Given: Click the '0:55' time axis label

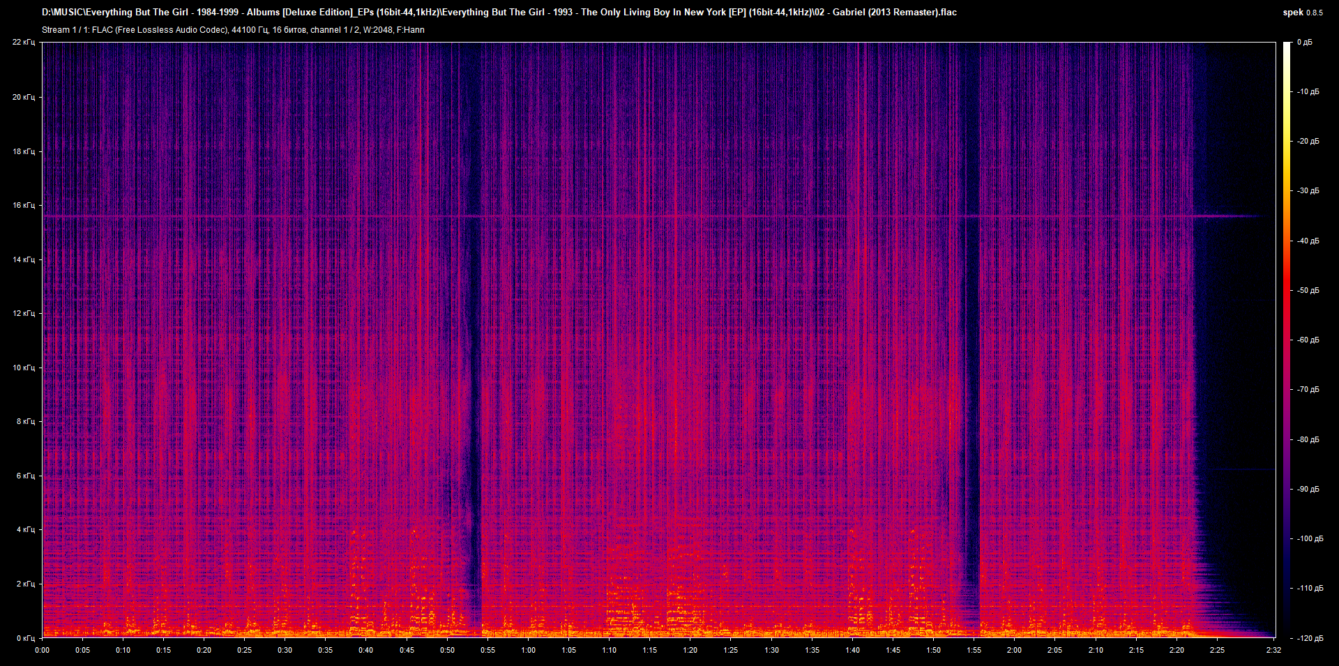Looking at the screenshot, I should coord(487,650).
